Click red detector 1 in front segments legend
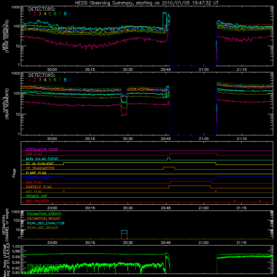The image size is (277, 277). click(x=30, y=14)
